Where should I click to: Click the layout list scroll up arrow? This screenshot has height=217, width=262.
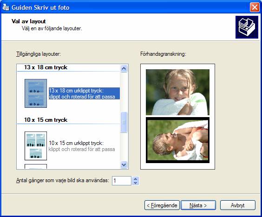coord(124,68)
